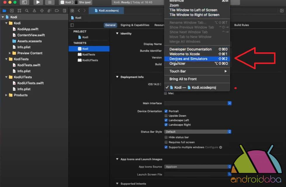The width and height of the screenshot is (286, 187).
Task: Expand the Products folder
Action: [x=6, y=95]
